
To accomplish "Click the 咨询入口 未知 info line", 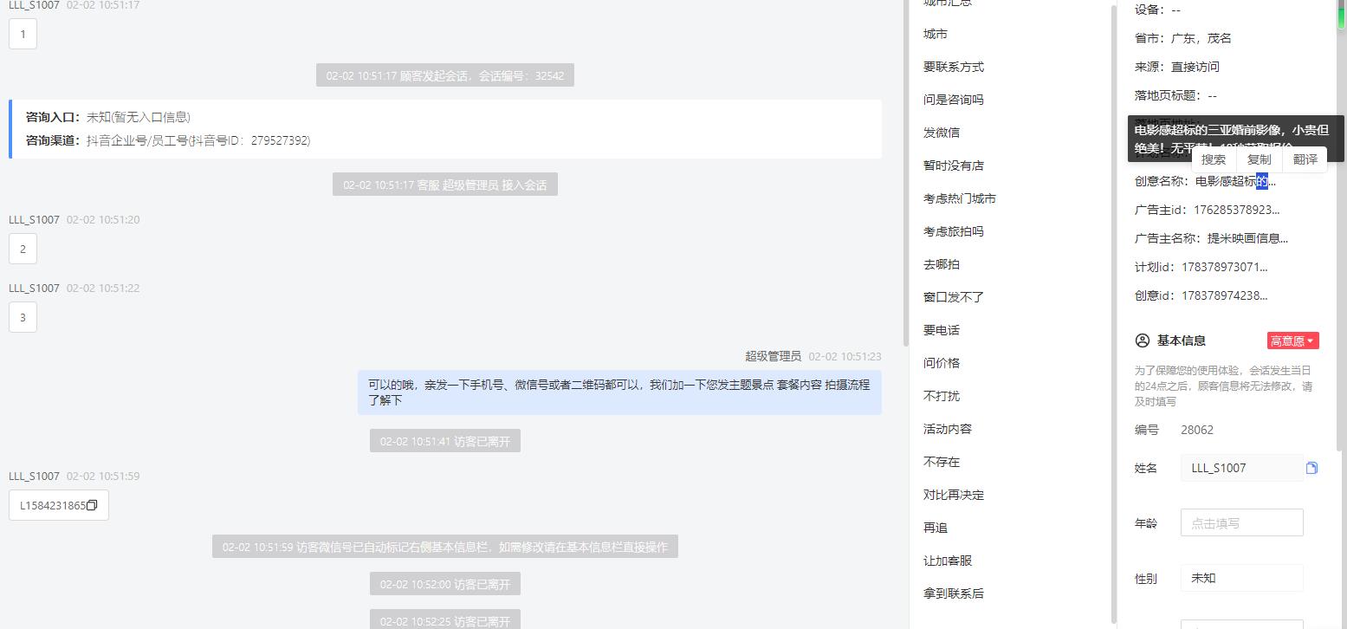I will tap(108, 117).
